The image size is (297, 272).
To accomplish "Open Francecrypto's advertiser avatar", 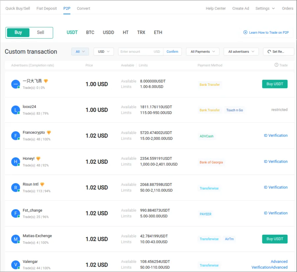I will click(x=16, y=135).
